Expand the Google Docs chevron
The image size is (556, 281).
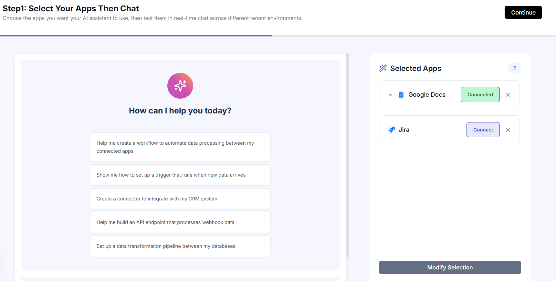click(x=391, y=95)
